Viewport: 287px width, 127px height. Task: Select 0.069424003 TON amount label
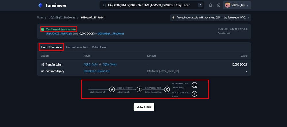click(125, 88)
